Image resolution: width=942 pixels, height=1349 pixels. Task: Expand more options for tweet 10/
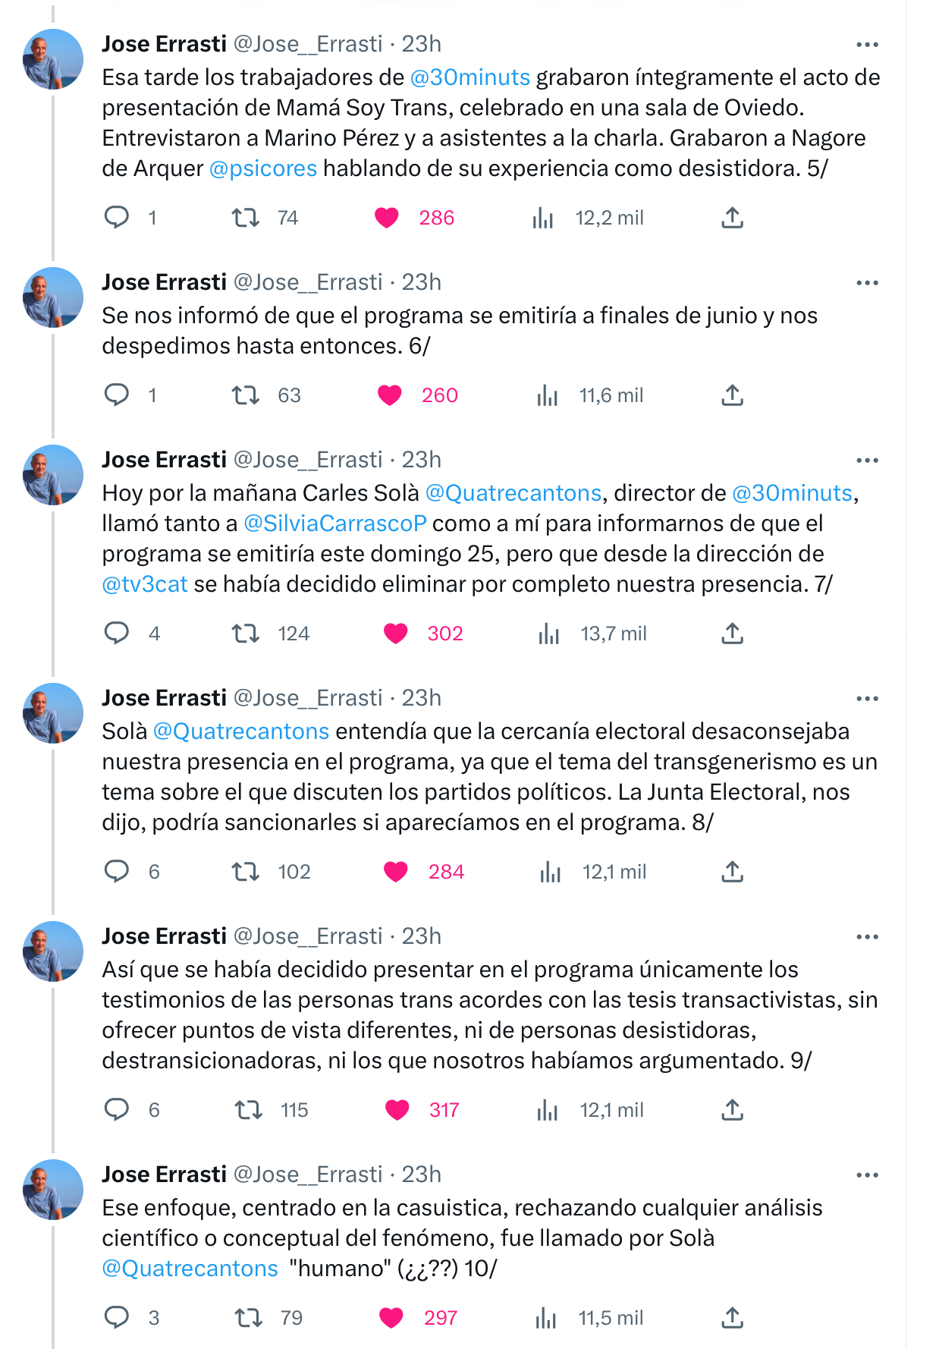coord(867,1175)
